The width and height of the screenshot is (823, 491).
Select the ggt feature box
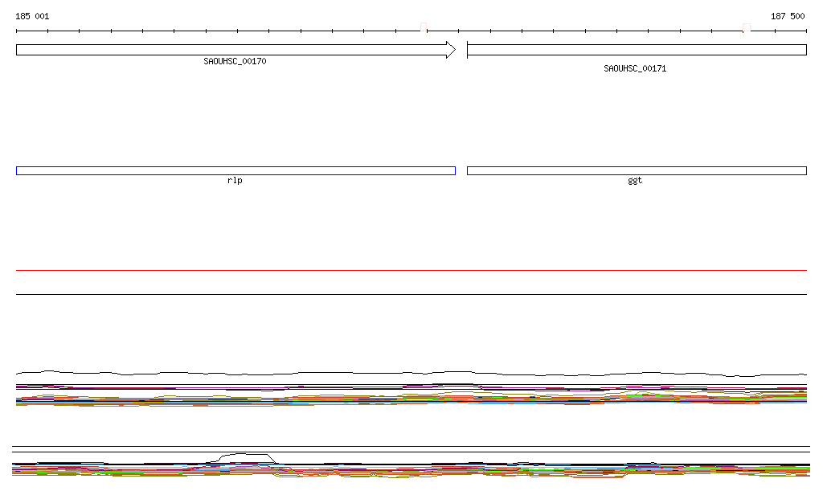(637, 170)
